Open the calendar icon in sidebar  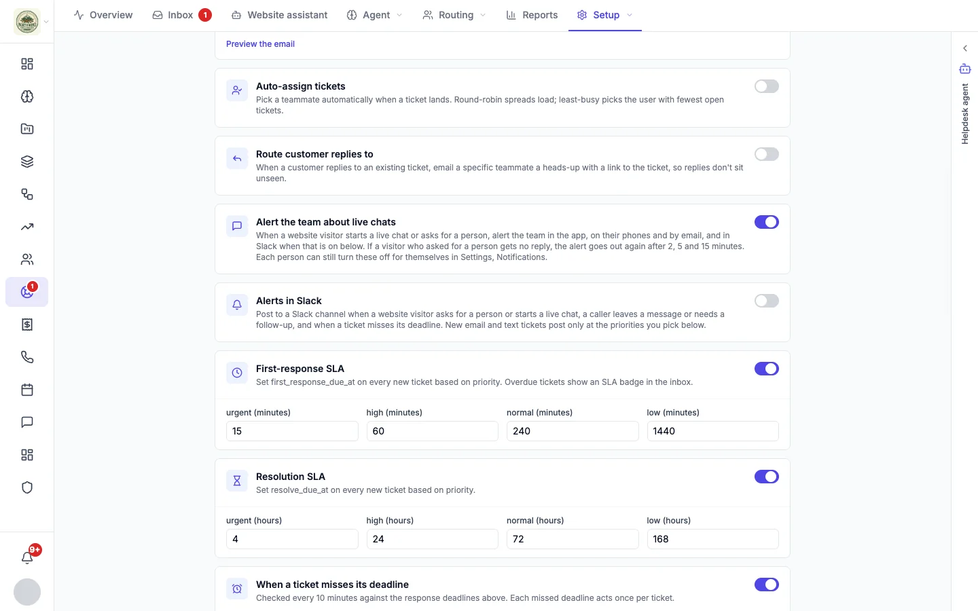pyautogui.click(x=27, y=390)
